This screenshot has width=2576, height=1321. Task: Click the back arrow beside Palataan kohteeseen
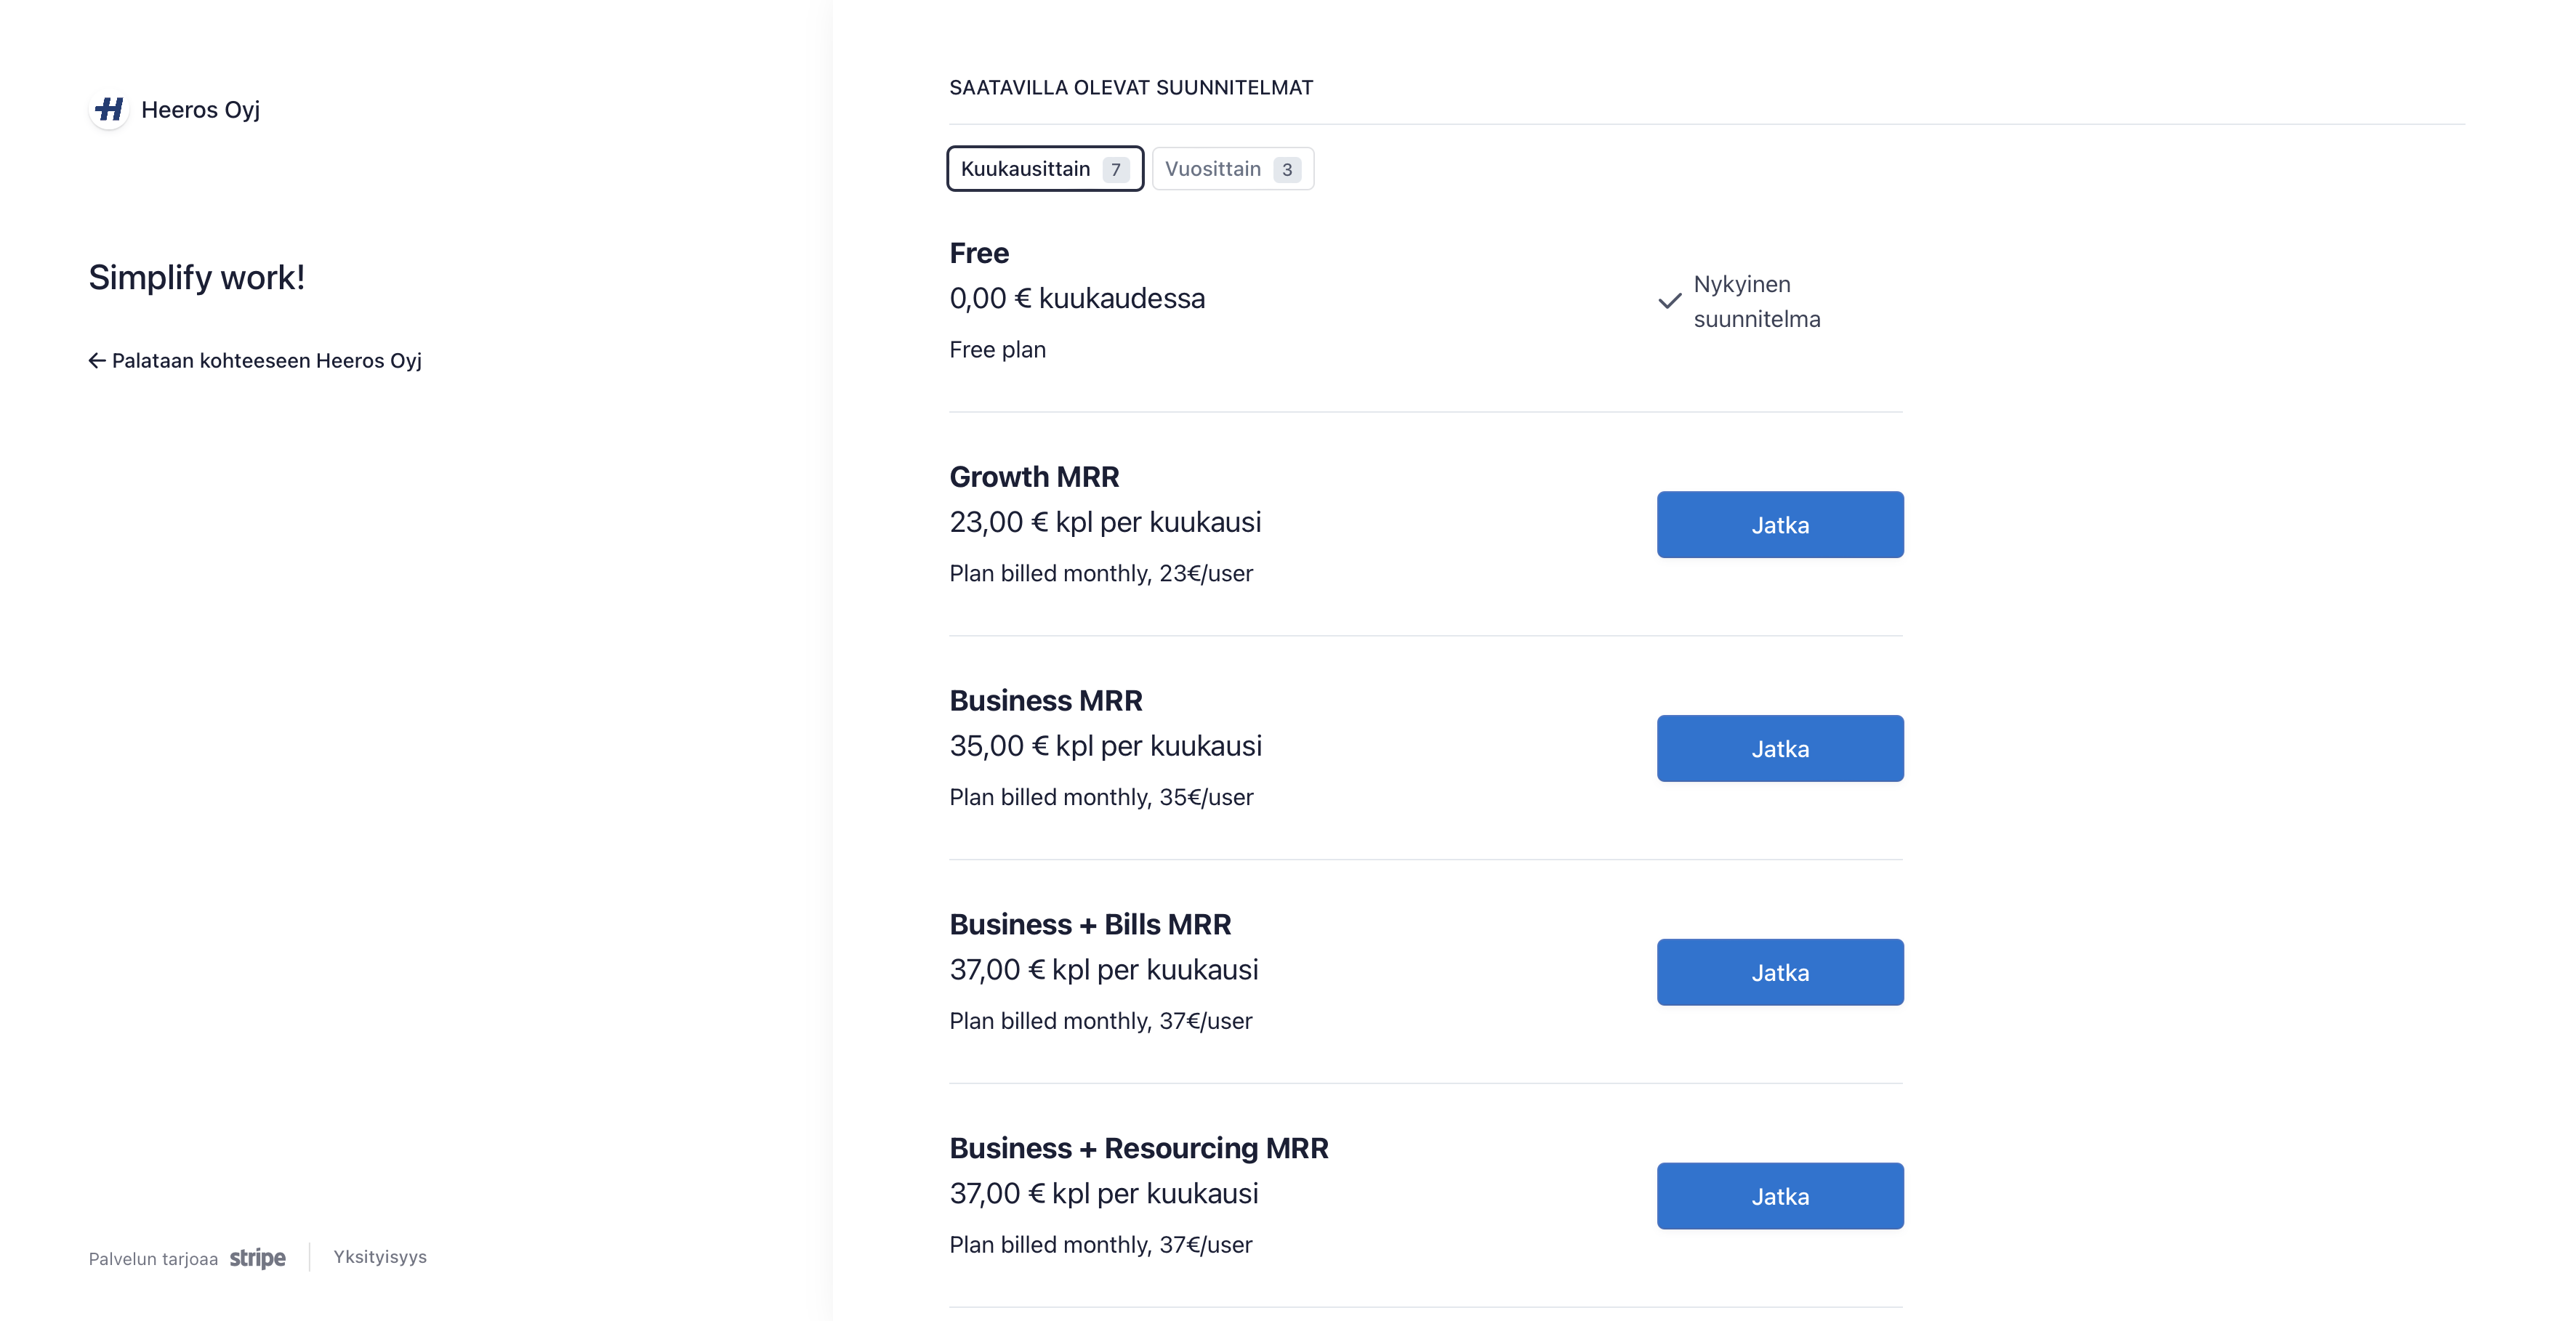(x=97, y=361)
